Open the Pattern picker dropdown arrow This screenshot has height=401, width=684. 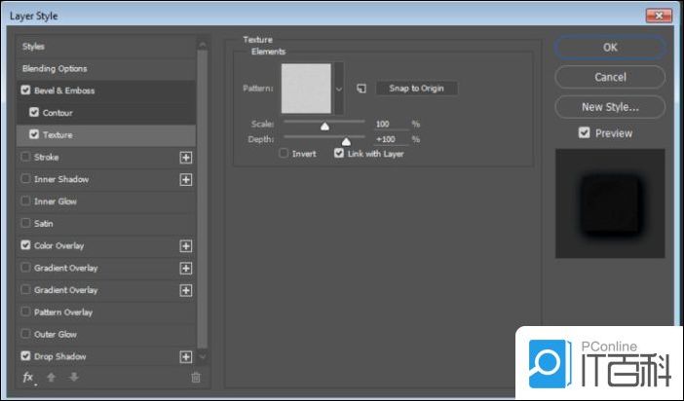click(x=339, y=89)
